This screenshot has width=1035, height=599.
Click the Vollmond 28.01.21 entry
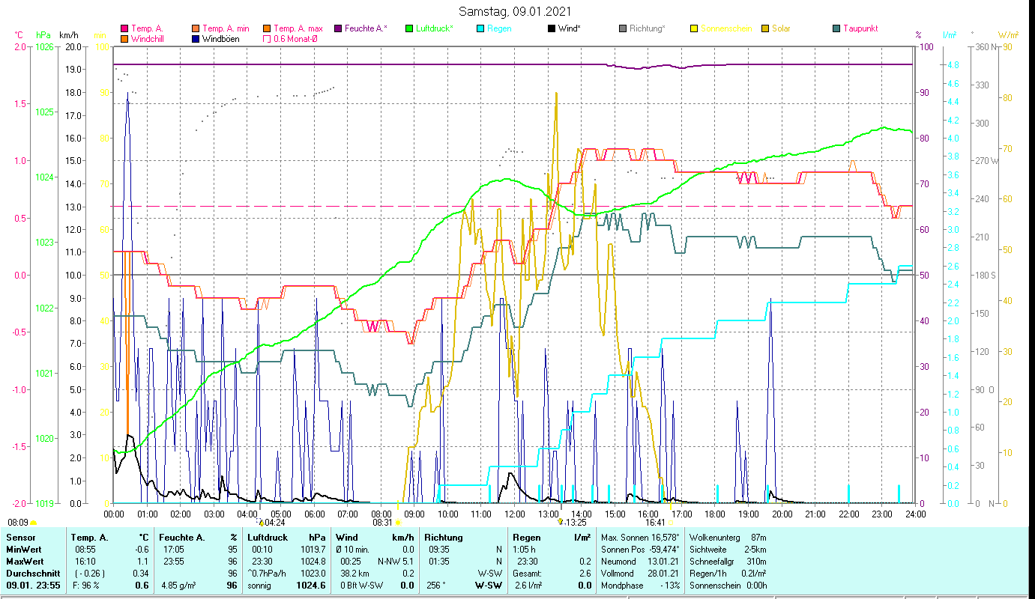(641, 574)
